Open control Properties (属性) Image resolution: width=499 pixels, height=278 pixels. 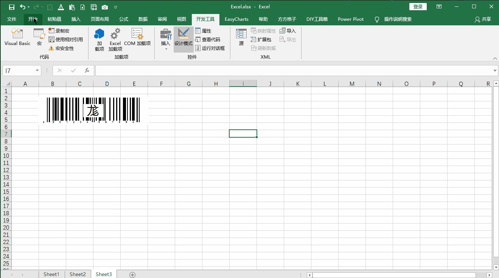tap(204, 31)
